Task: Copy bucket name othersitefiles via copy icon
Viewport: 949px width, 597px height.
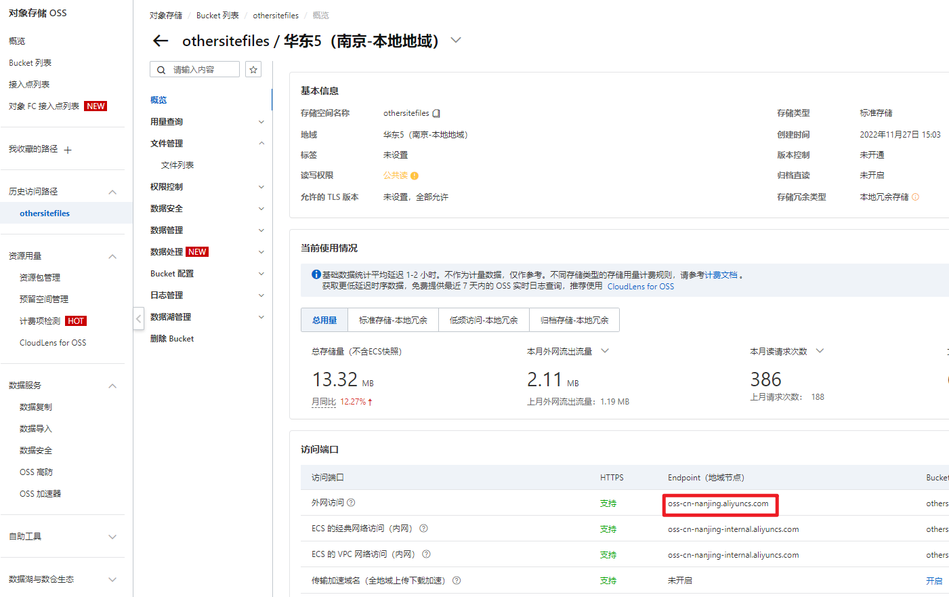Action: tap(436, 113)
